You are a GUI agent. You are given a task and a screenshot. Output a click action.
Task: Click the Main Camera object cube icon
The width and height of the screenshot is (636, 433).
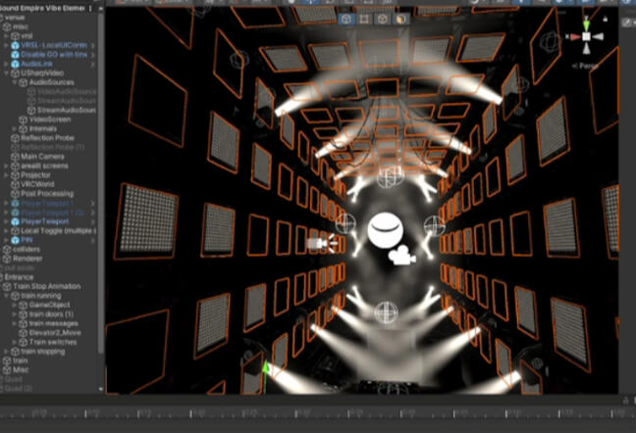[16, 157]
